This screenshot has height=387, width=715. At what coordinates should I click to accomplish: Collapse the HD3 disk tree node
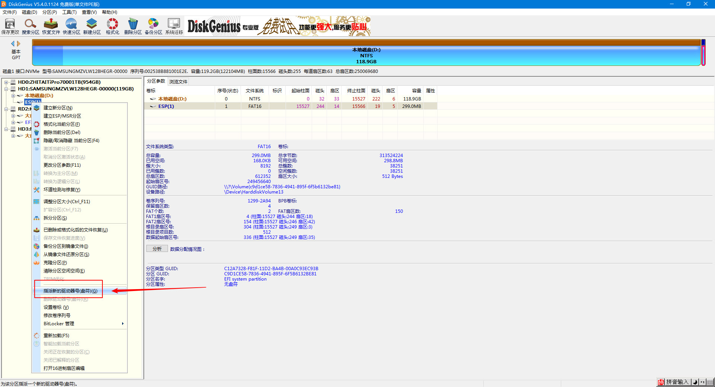tap(6, 129)
